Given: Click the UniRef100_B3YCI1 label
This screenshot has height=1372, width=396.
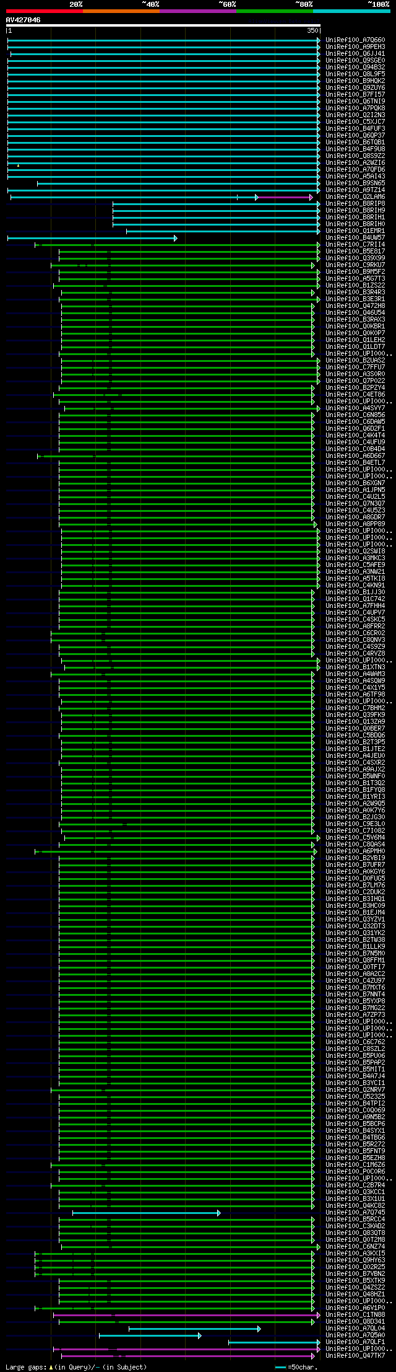Looking at the screenshot, I should pyautogui.click(x=355, y=1083).
